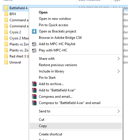The height and width of the screenshot is (140, 128).
Task: Choose Open from the context menu
Action: click(x=76, y=12)
